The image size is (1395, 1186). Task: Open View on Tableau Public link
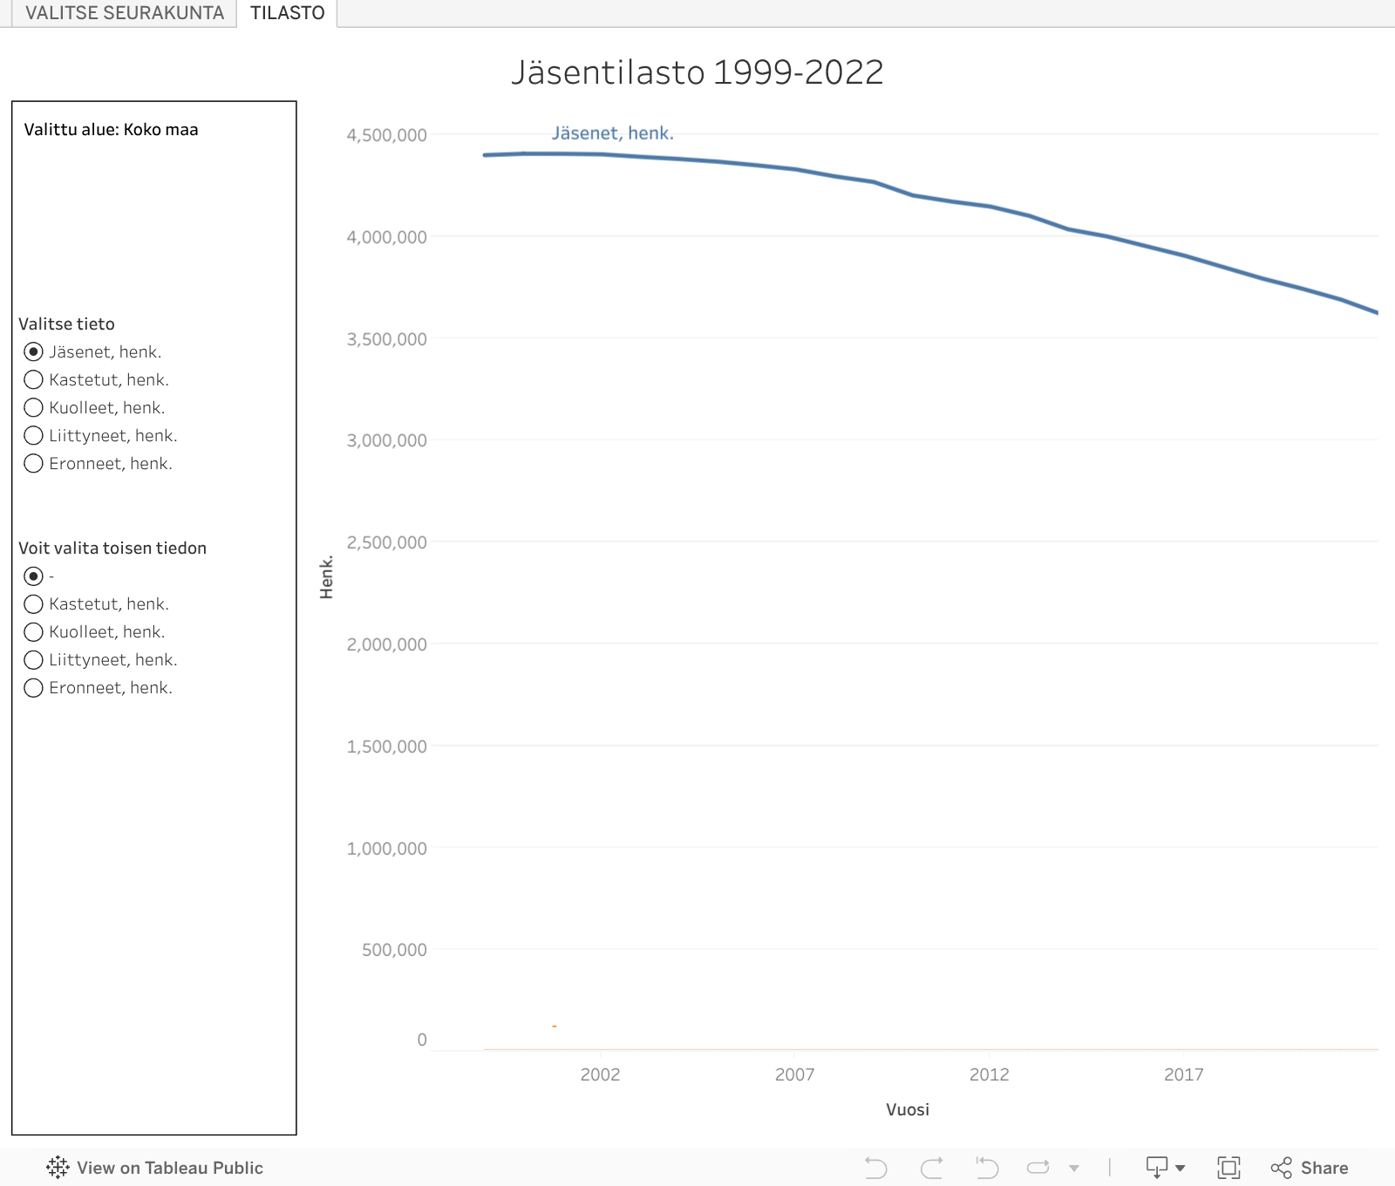pos(170,1167)
